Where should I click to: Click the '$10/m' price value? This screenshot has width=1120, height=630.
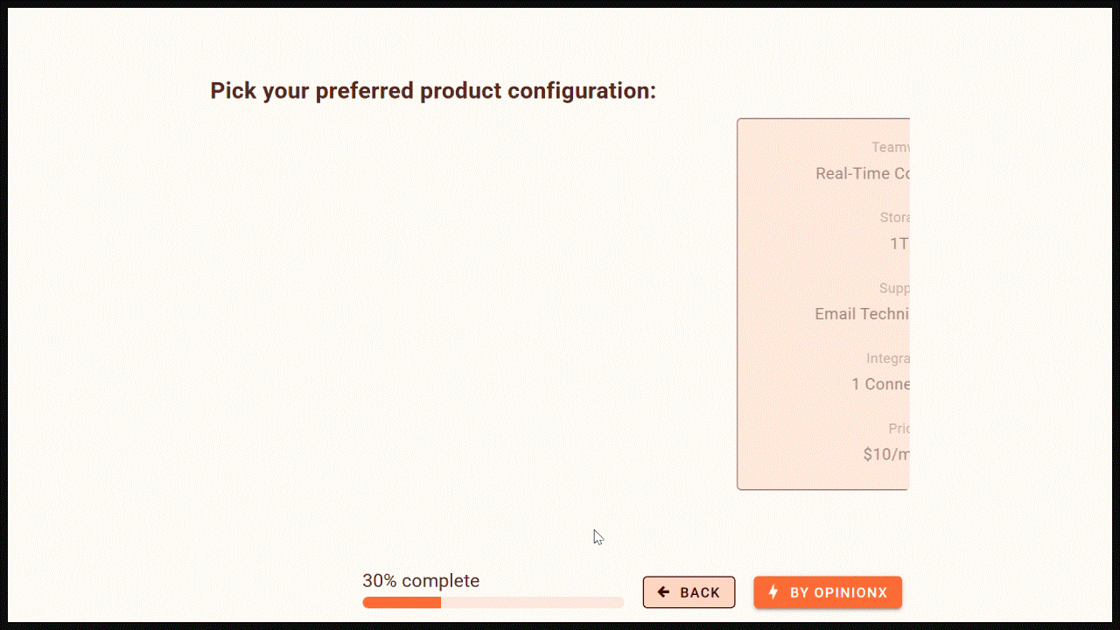click(x=886, y=454)
